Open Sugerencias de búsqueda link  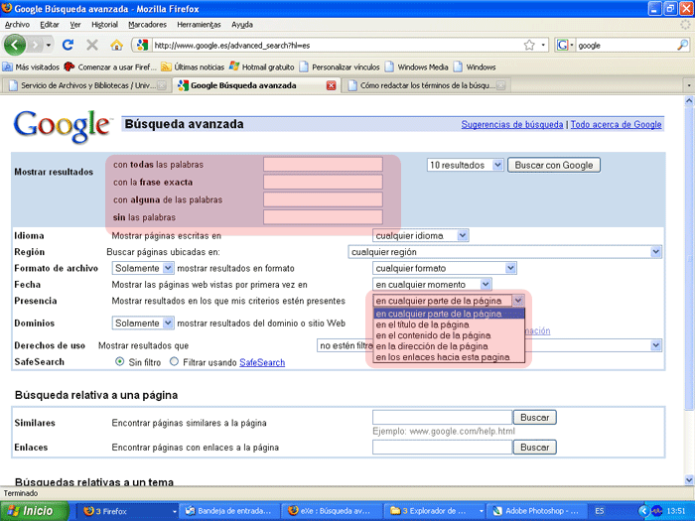click(x=512, y=124)
